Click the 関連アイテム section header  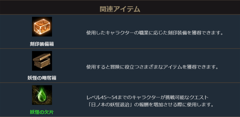point(120,9)
